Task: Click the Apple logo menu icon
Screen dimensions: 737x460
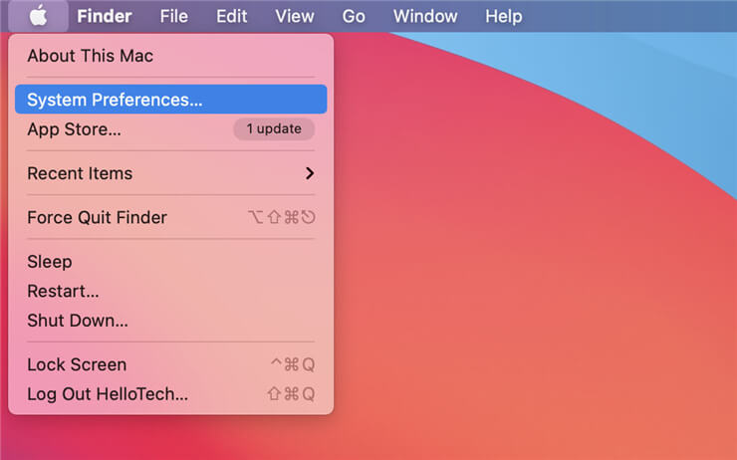Action: pyautogui.click(x=38, y=16)
